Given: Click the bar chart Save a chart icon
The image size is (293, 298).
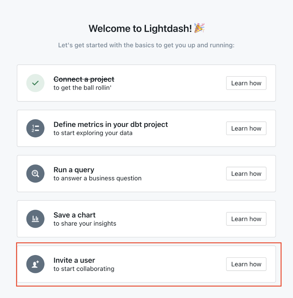Looking at the screenshot, I should [x=35, y=219].
